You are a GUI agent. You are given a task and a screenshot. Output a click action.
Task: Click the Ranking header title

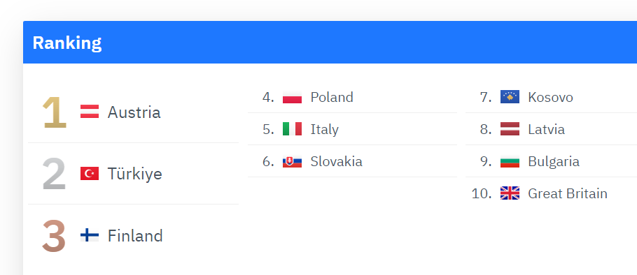coord(67,43)
